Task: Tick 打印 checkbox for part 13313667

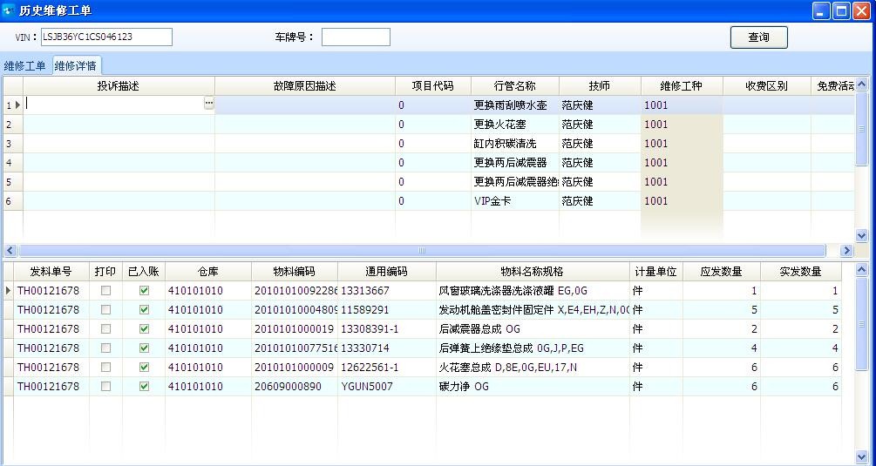Action: pos(106,291)
